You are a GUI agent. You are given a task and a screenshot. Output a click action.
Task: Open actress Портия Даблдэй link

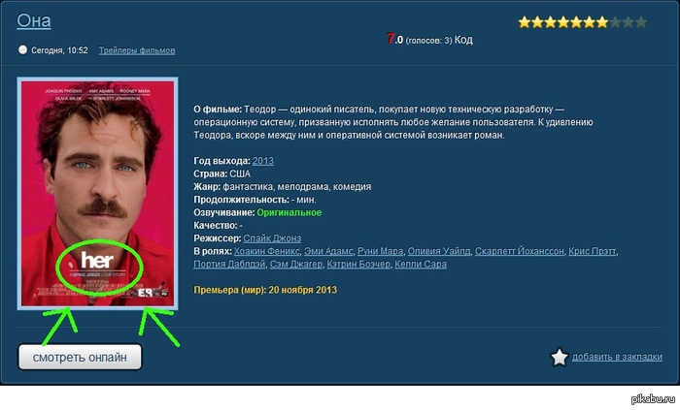tap(229, 265)
